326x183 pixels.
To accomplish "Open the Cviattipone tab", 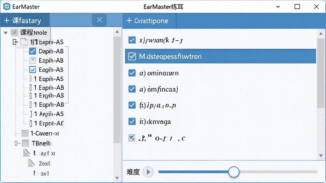I will (149, 21).
